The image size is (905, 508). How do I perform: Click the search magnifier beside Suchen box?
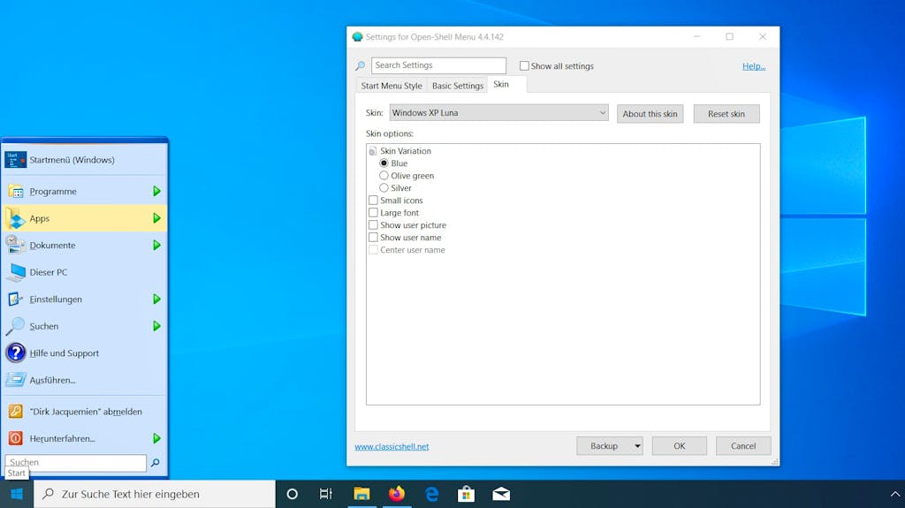[156, 462]
